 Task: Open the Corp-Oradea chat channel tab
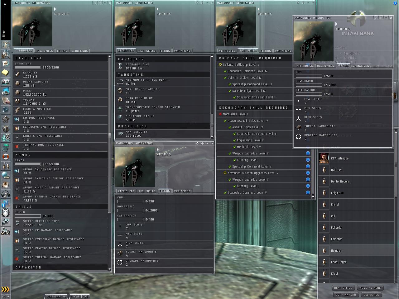coord(56,297)
